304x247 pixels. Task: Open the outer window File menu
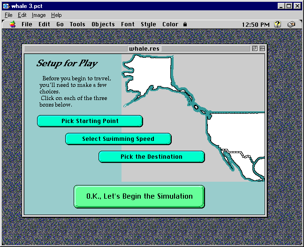click(x=8, y=15)
